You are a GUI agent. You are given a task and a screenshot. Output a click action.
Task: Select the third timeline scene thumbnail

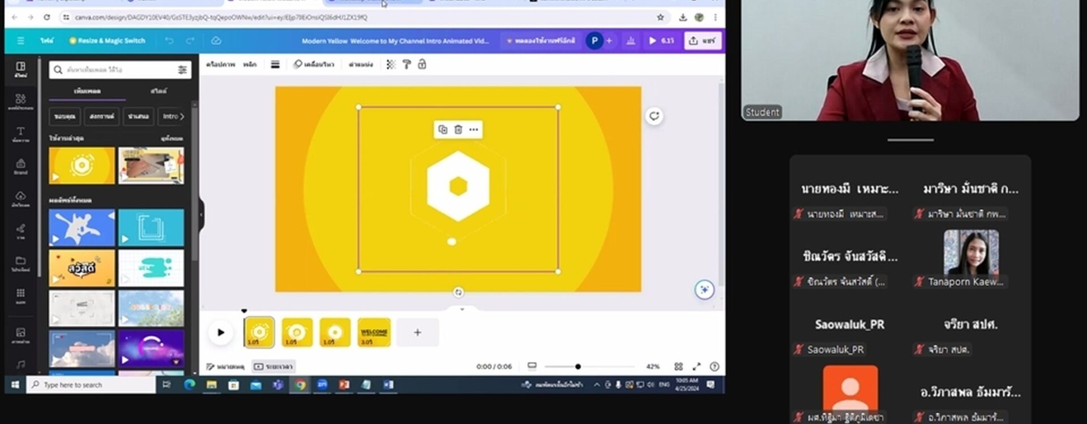pos(335,332)
